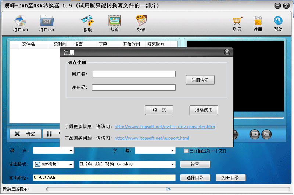Click the playback seek bar under preview
This screenshot has width=294, height=195.
[259, 118]
